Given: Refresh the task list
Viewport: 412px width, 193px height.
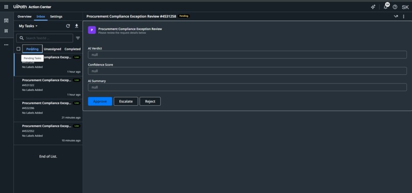Looking at the screenshot, I should point(68,26).
